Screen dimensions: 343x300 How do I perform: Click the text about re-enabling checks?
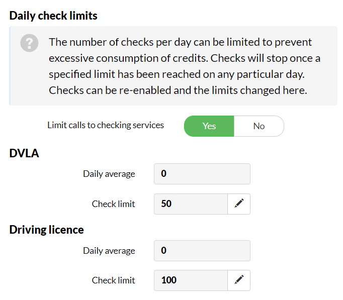[x=178, y=90]
